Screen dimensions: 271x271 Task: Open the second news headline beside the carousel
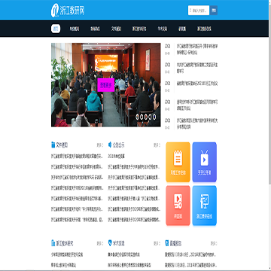pos(197,68)
